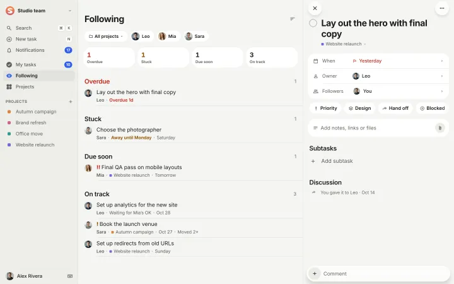
Task: Select the 1 Due soon summary card
Action: coord(218,57)
